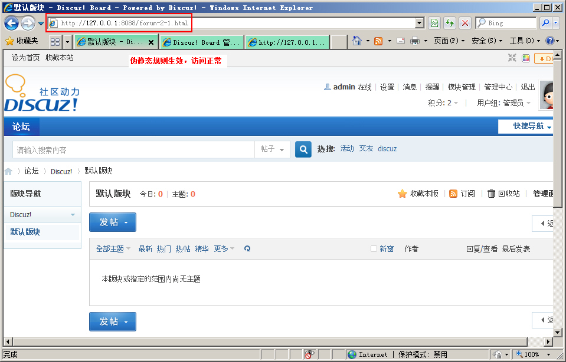Open IE home page icon in toolbar
The width and height of the screenshot is (566, 362).
[x=356, y=41]
